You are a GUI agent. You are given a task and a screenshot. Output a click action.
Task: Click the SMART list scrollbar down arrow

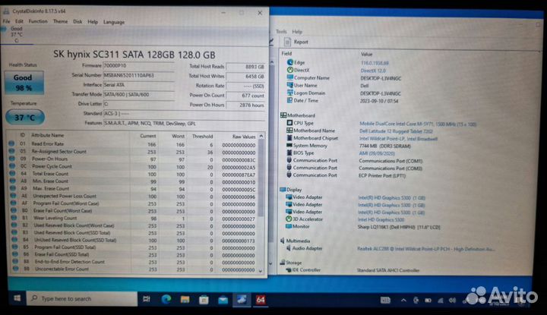(x=261, y=271)
